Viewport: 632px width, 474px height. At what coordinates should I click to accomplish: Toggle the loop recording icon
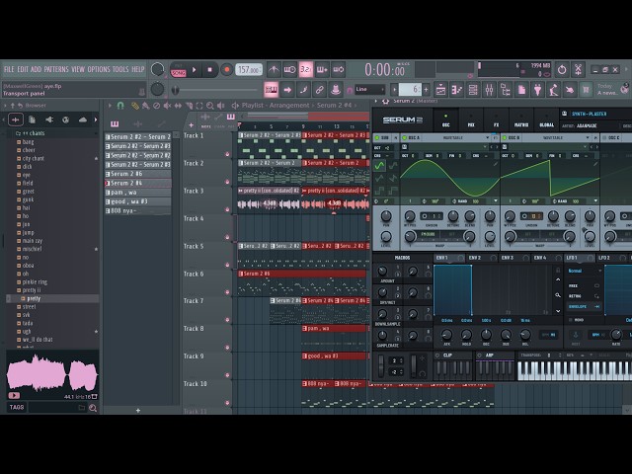tap(338, 70)
